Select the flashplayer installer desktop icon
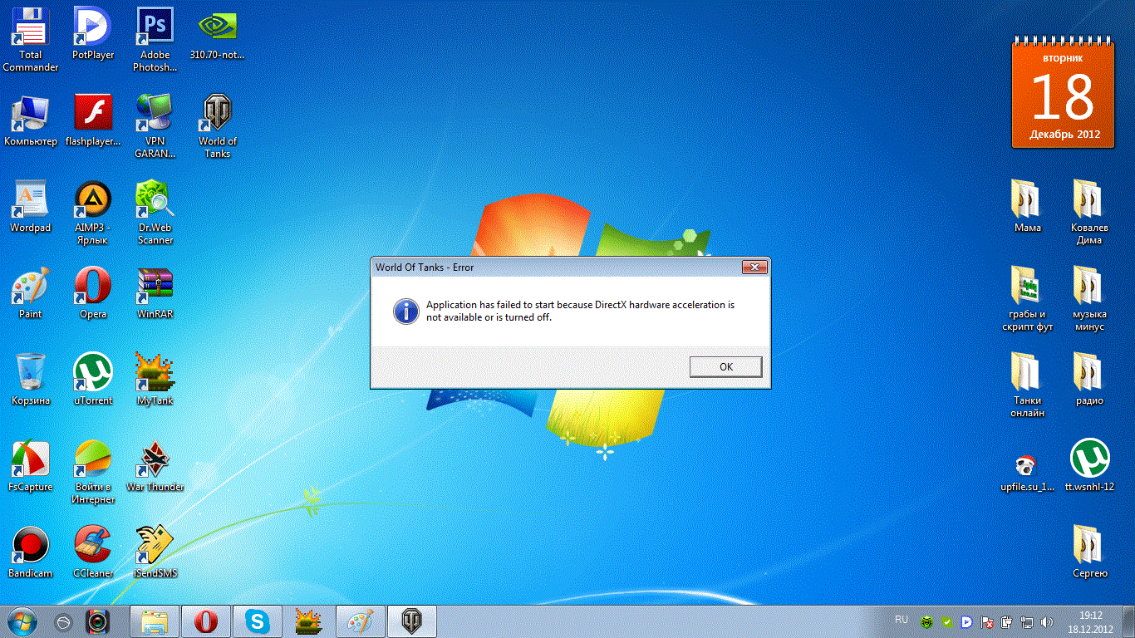 (93, 120)
